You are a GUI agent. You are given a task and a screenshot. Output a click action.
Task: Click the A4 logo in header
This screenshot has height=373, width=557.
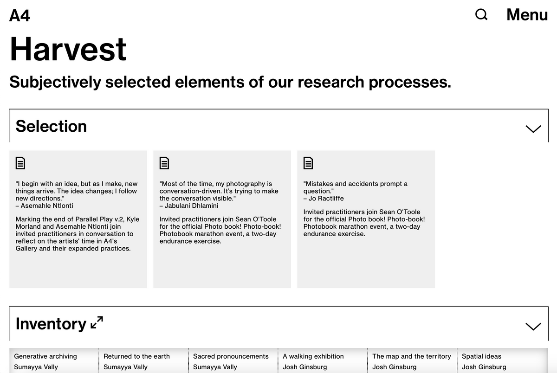pos(19,16)
